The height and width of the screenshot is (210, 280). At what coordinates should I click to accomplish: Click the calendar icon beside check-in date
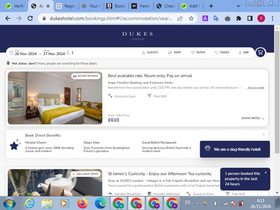pos(11,52)
